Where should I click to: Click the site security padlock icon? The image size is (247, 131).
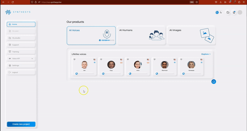36,2
